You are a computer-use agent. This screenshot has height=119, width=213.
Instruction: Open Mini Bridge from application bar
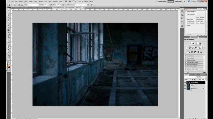pyautogui.click(x=70, y=1)
